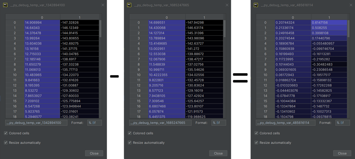
Task: Select cell -0.10027313
Action: pos(329,112)
